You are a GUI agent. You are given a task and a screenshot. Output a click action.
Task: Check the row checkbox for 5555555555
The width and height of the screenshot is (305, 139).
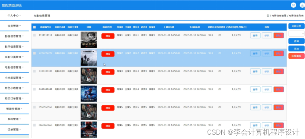click(x=35, y=107)
